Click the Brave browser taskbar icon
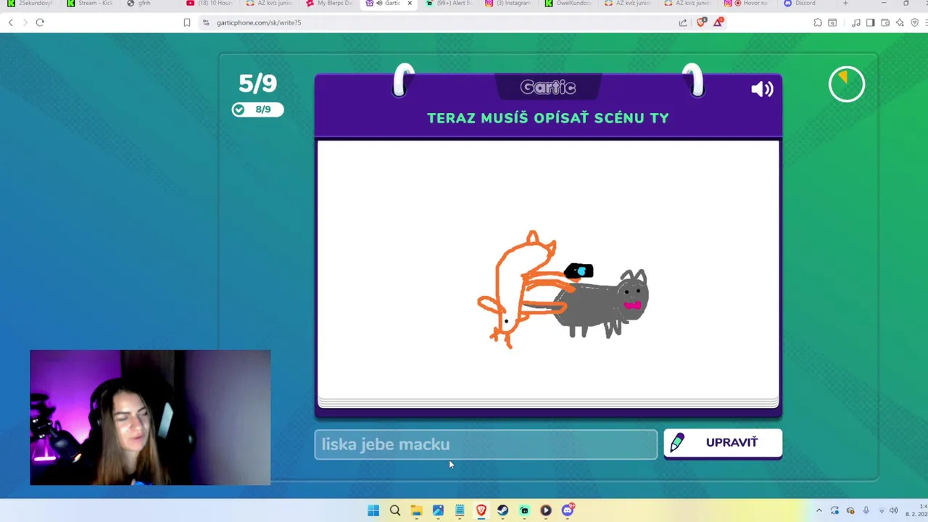Viewport: 928px width, 522px height. [x=481, y=510]
